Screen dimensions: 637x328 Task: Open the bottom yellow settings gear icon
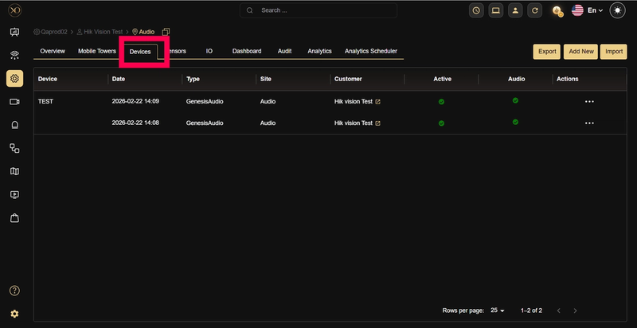pyautogui.click(x=14, y=314)
